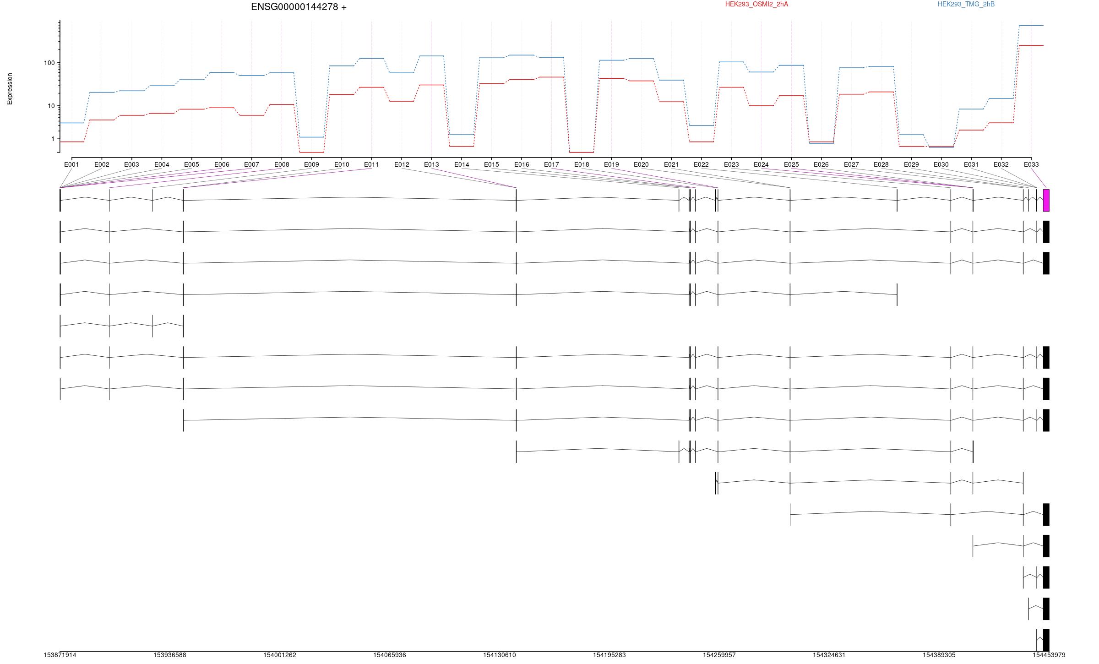The width and height of the screenshot is (1099, 664).
Task: Click exon label E017
Action: click(x=551, y=164)
